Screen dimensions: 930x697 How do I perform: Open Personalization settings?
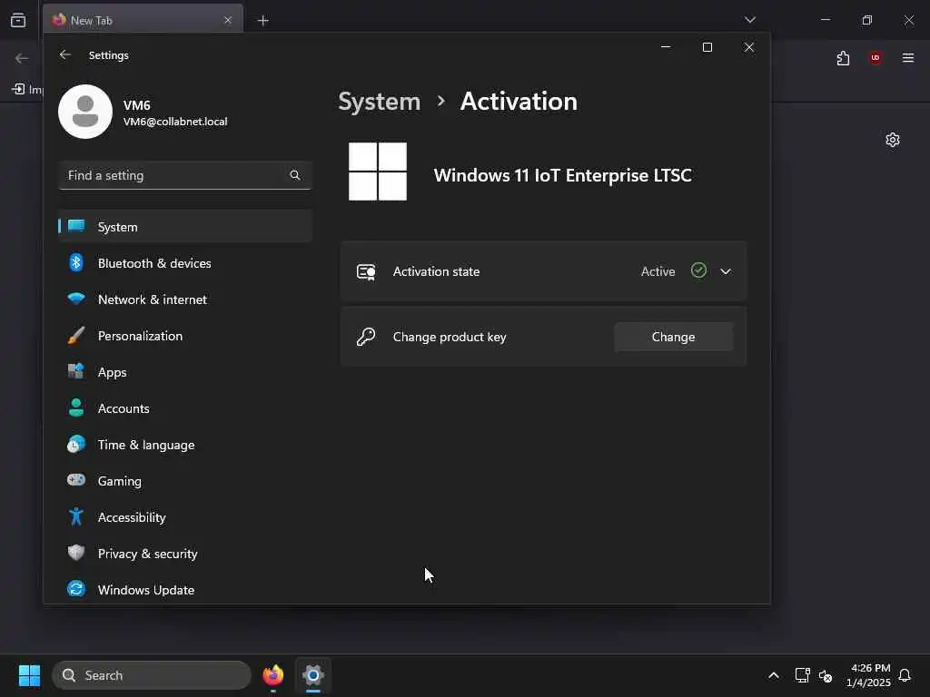(185, 336)
